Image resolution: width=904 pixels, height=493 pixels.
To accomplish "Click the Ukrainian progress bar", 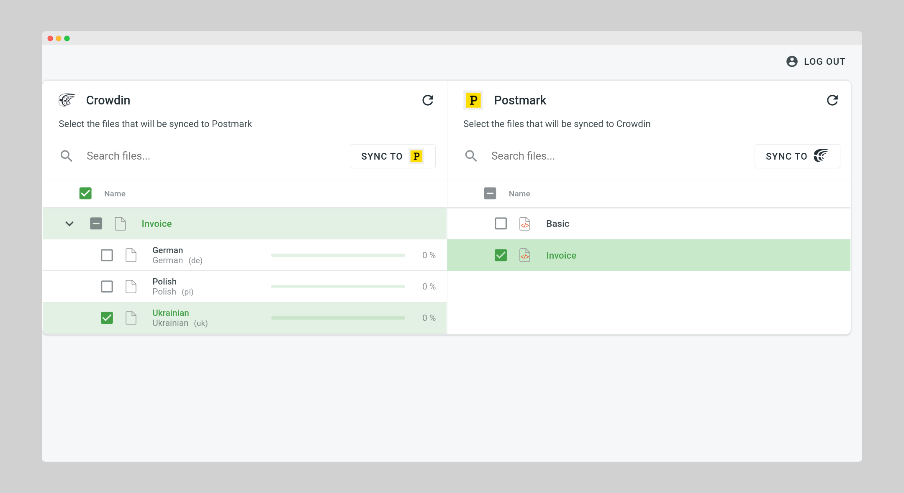I will pos(338,318).
